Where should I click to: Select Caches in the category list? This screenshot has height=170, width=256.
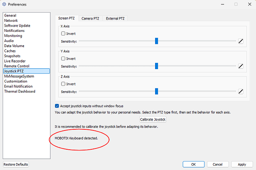[26, 51]
